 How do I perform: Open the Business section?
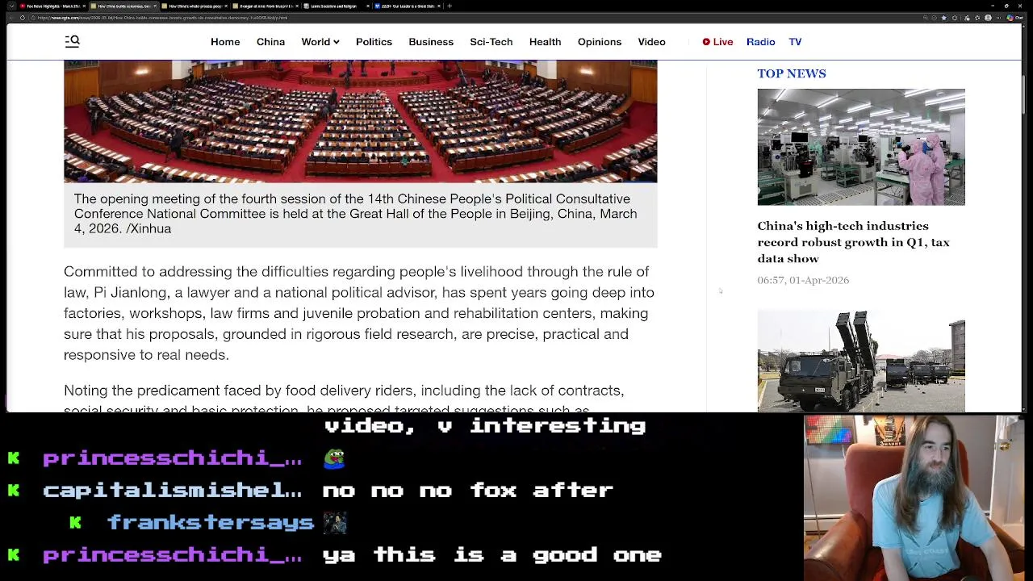(x=431, y=42)
